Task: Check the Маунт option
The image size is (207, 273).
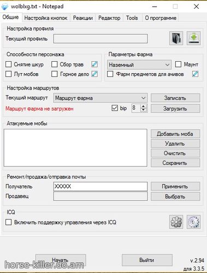Action: [178, 64]
